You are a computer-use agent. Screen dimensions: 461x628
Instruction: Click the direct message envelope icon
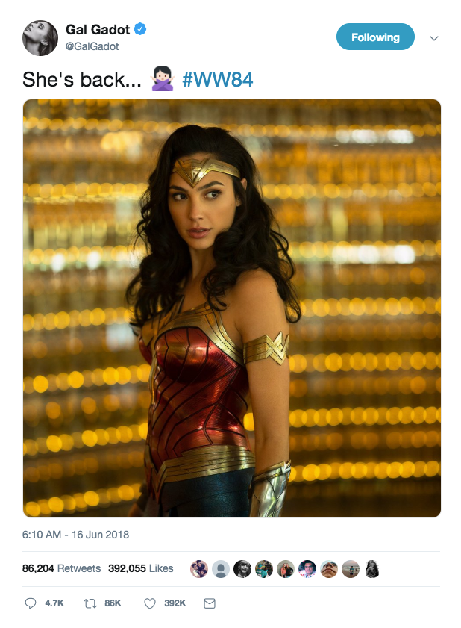click(x=210, y=603)
